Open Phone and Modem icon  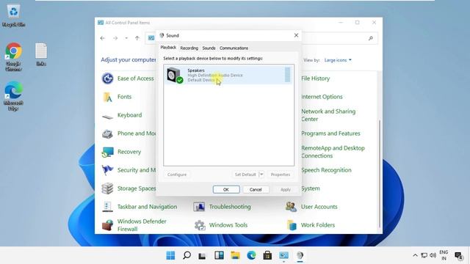coord(108,133)
